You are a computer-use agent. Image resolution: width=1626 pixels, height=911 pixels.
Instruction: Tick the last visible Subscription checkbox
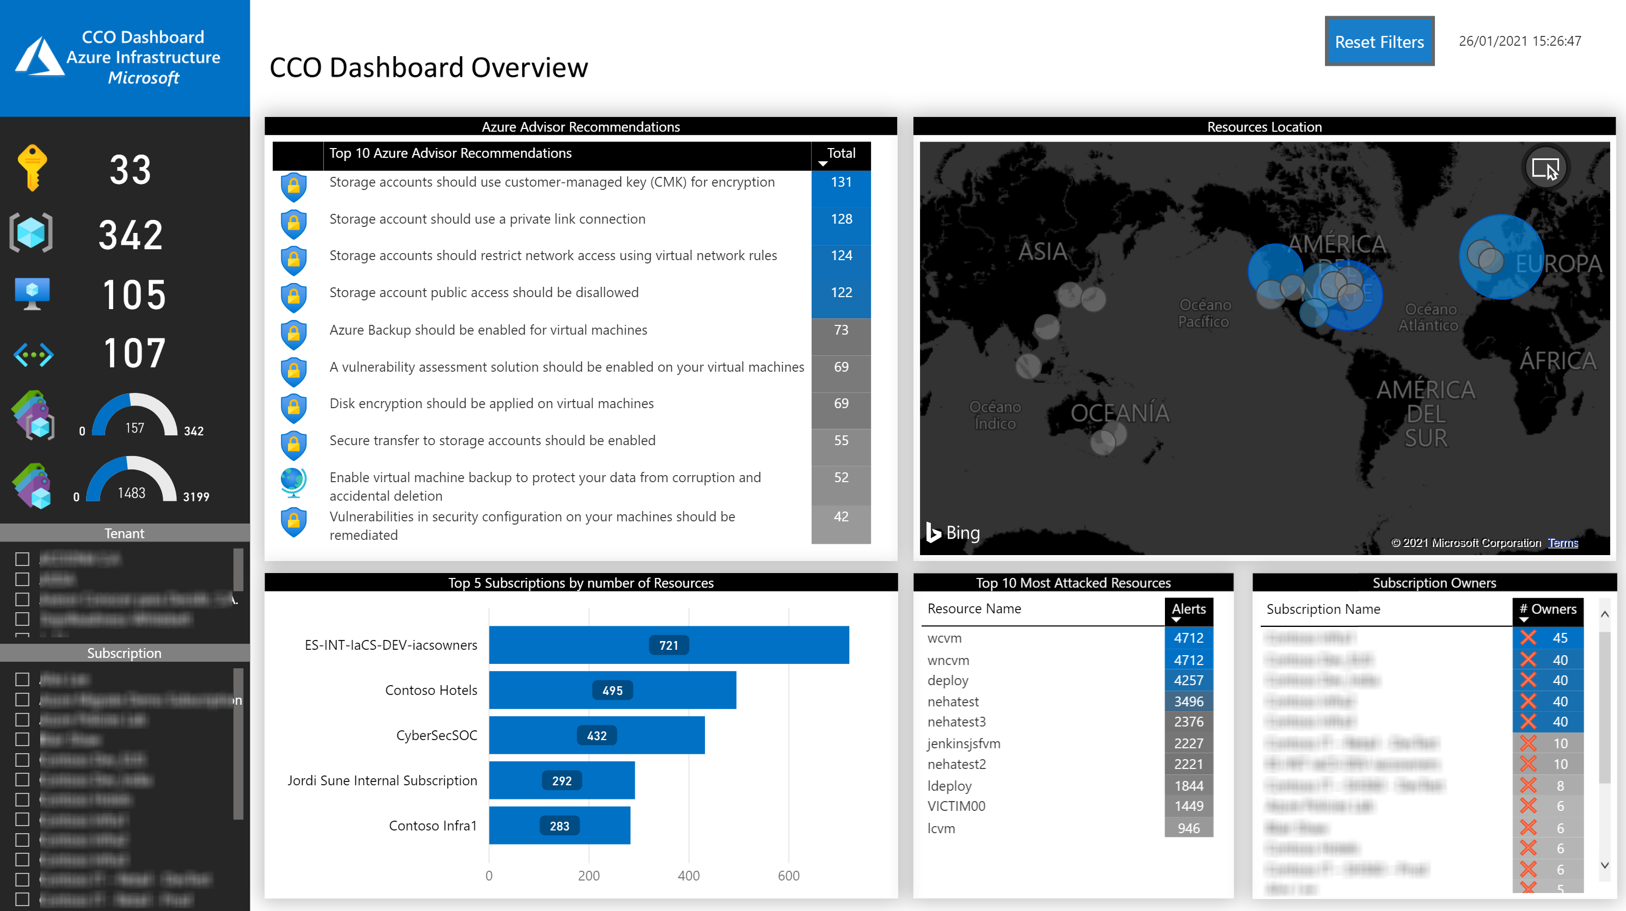coord(22,899)
